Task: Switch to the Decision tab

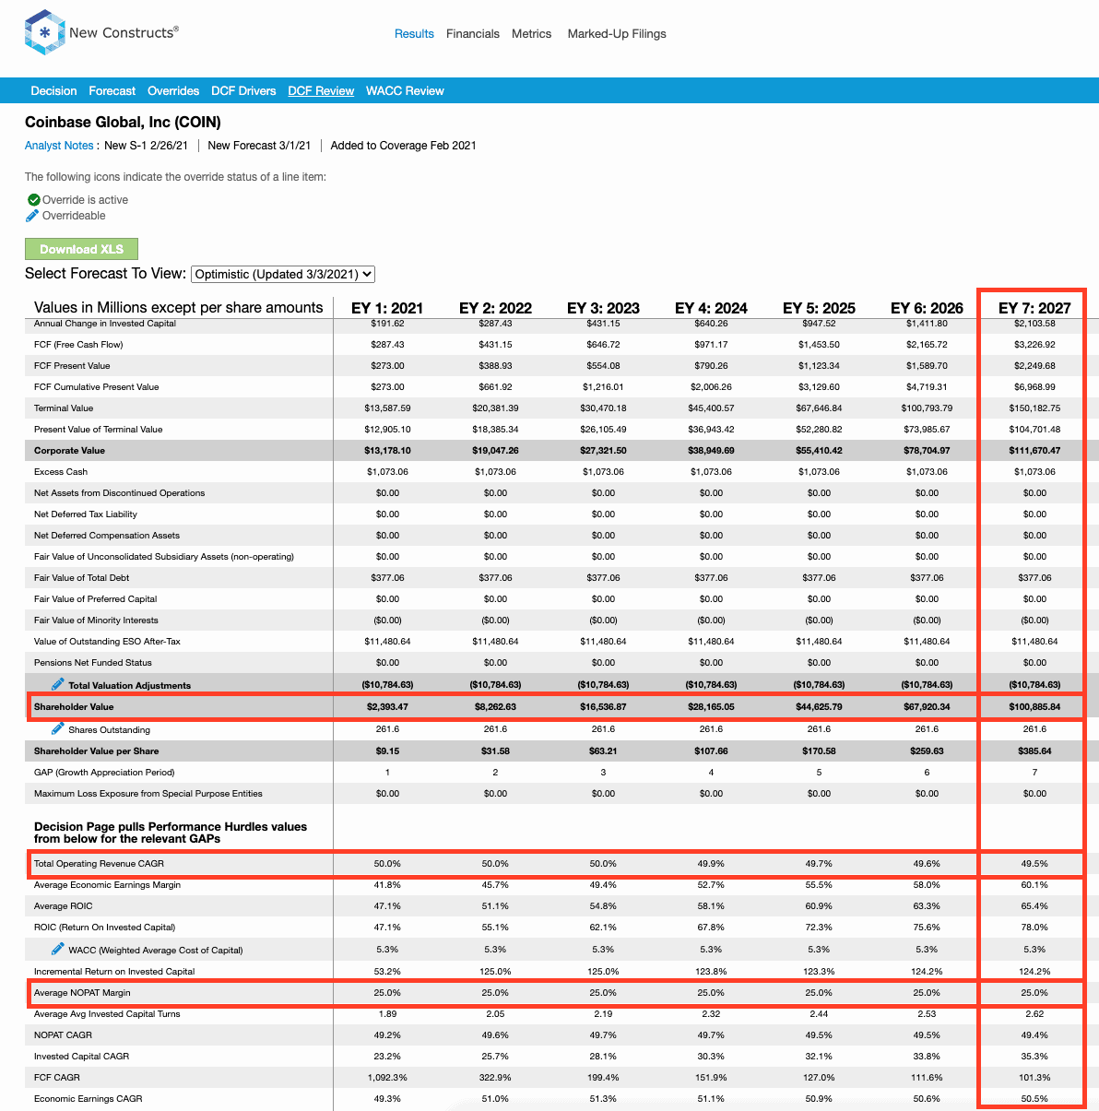Action: coord(53,91)
